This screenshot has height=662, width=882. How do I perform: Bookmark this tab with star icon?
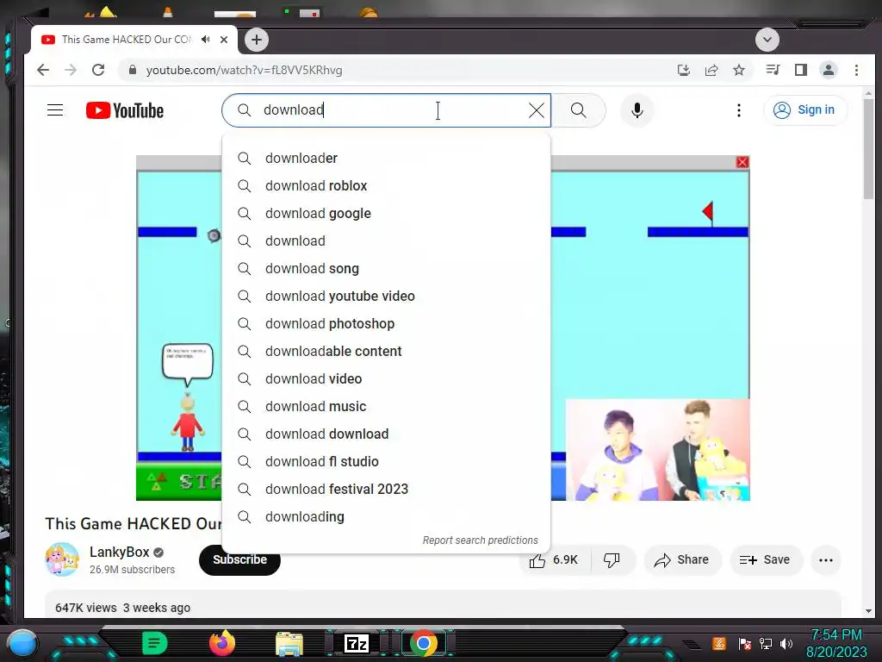coord(739,71)
